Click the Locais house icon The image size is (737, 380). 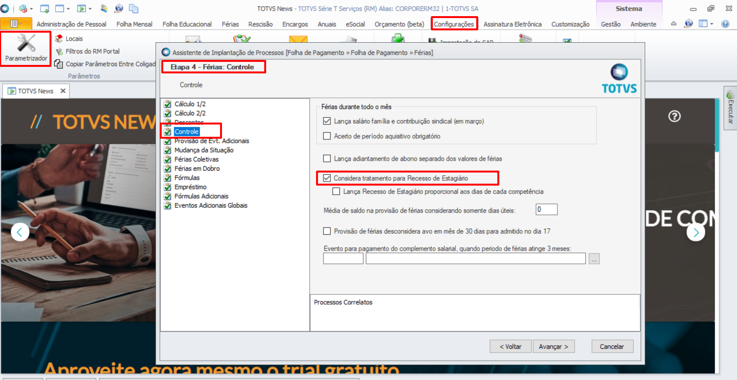tap(59, 38)
